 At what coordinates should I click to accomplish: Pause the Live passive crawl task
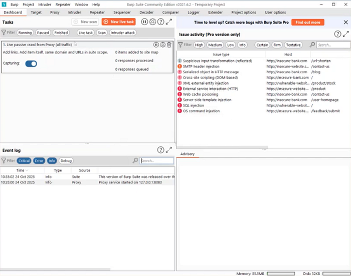pyautogui.click(x=156, y=45)
